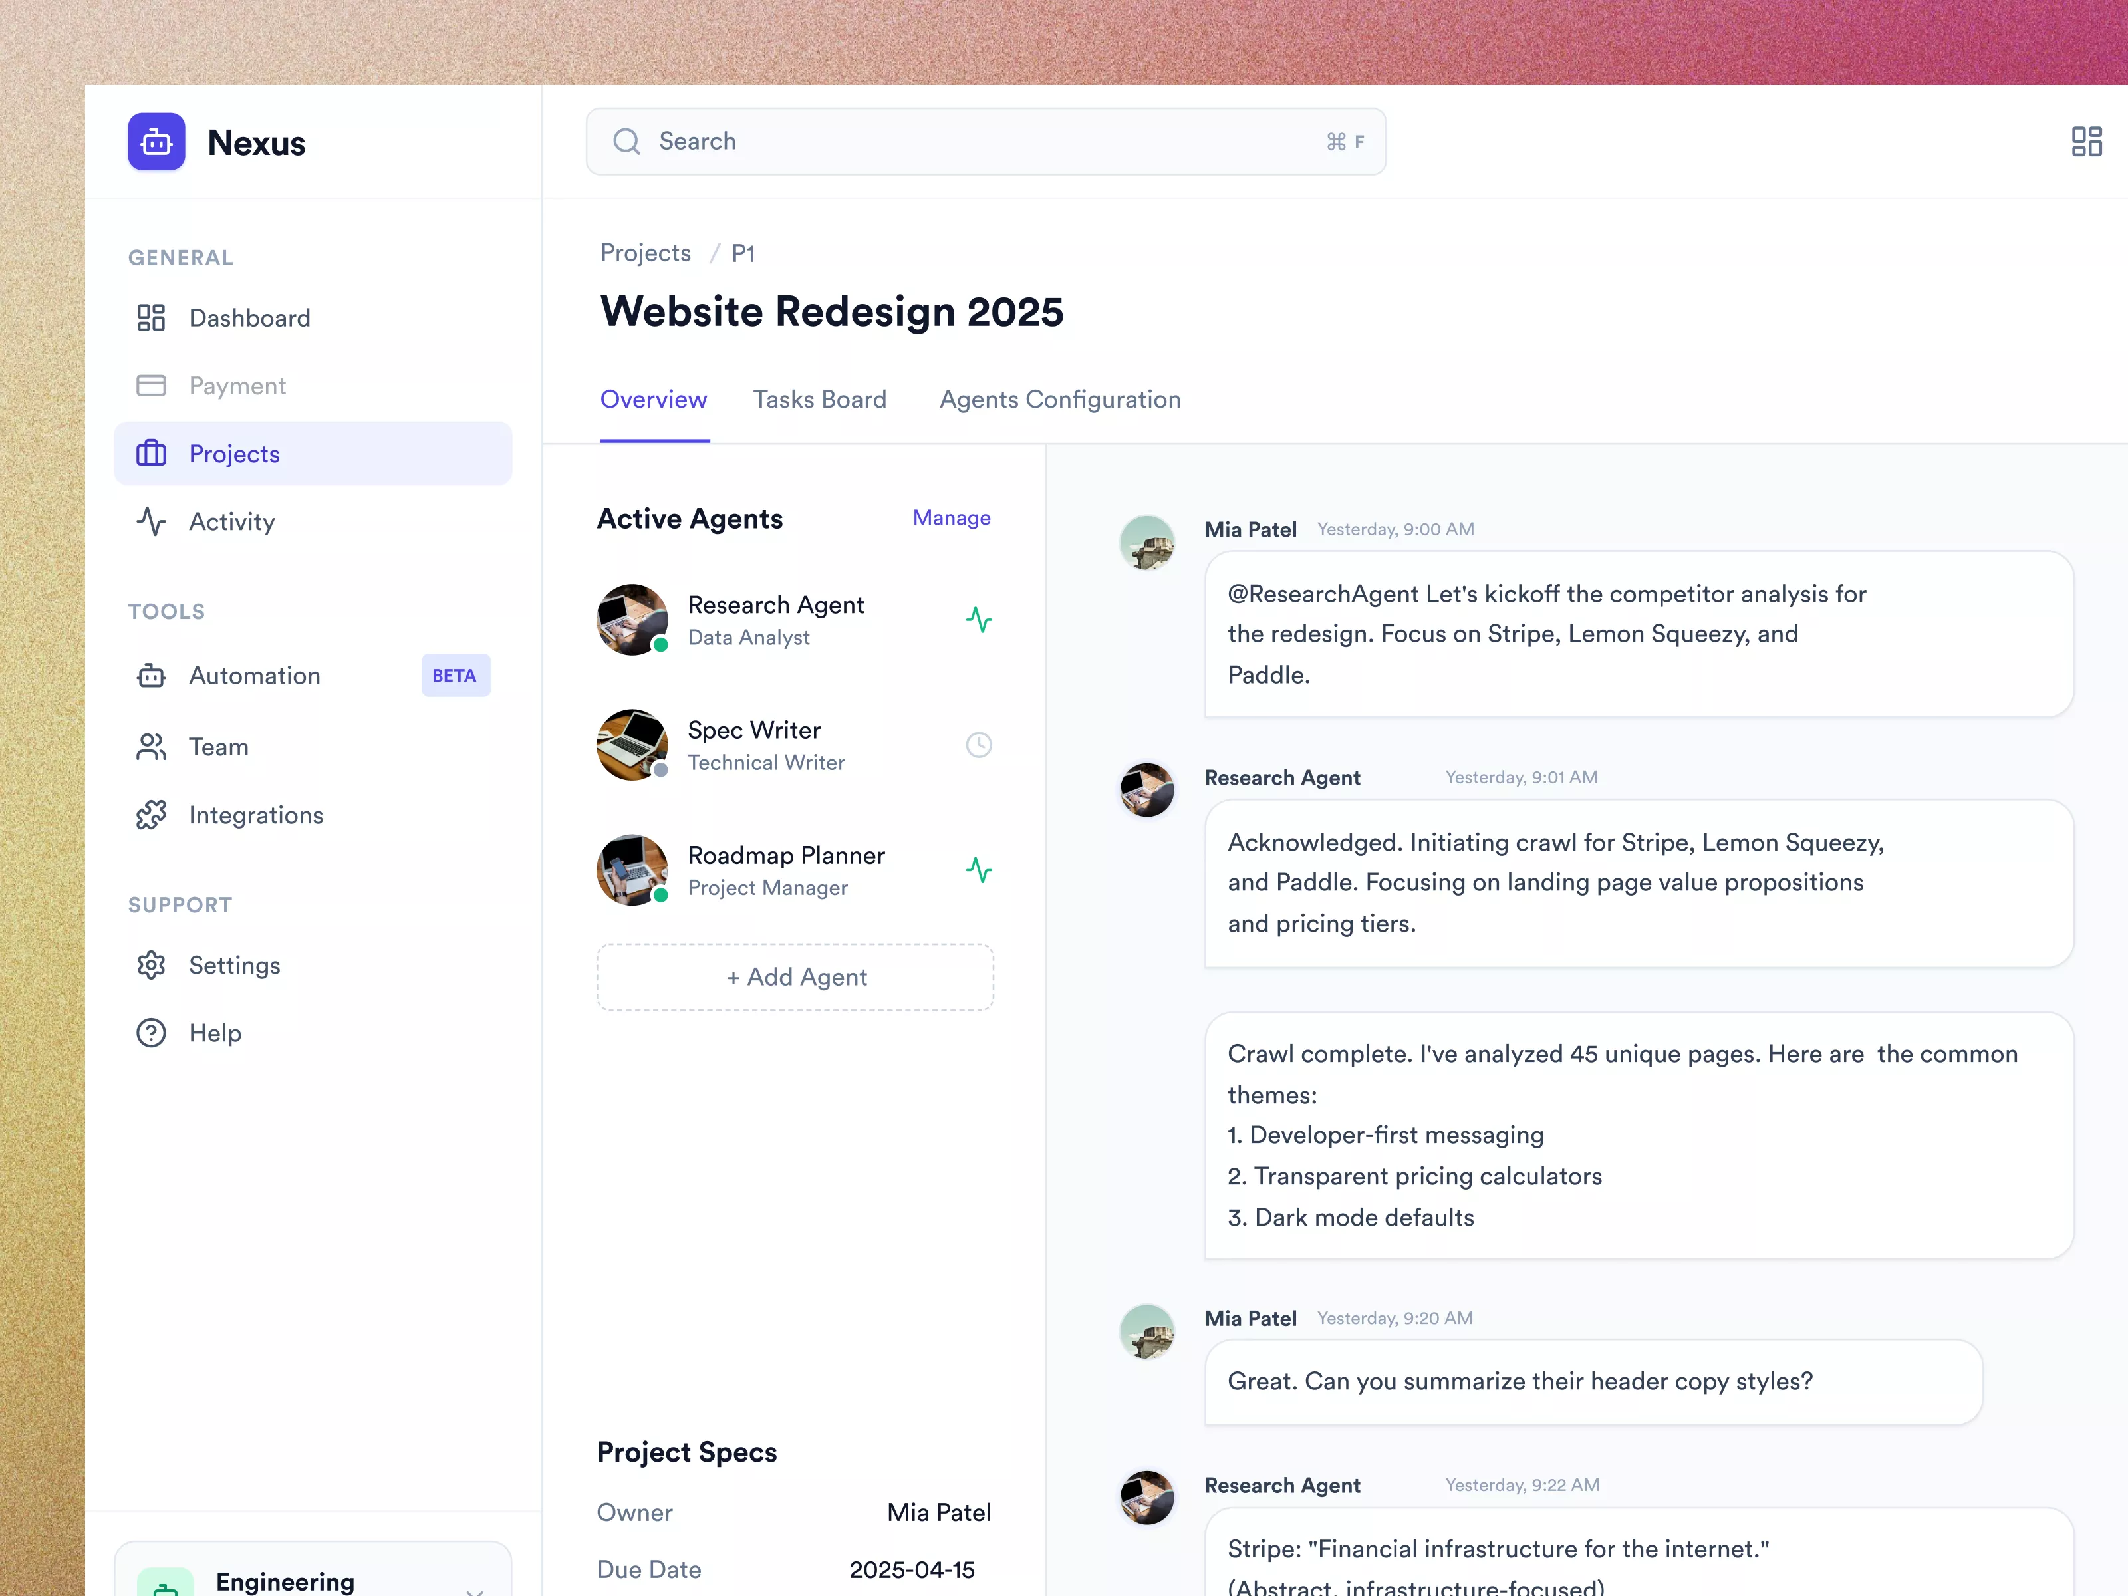Go to Integrations puzzle icon item

pos(255,815)
